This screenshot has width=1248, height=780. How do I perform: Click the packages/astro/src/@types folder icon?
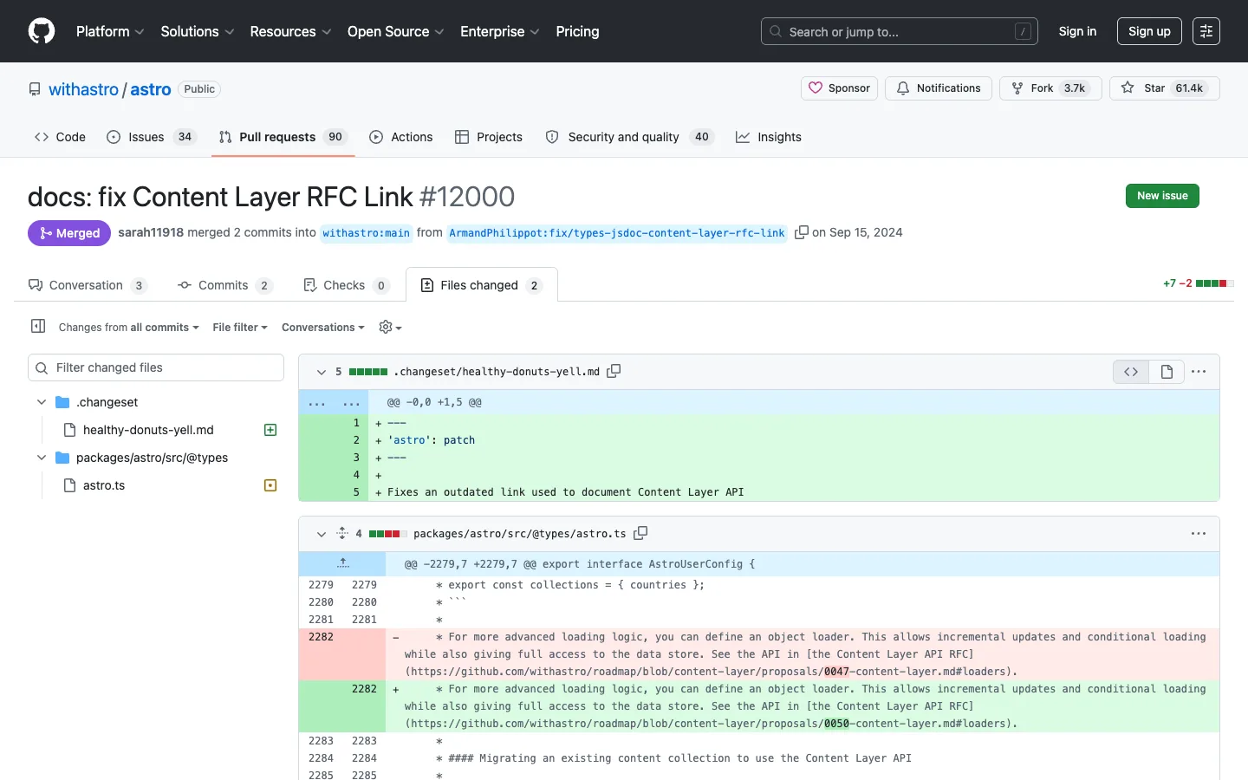(62, 458)
